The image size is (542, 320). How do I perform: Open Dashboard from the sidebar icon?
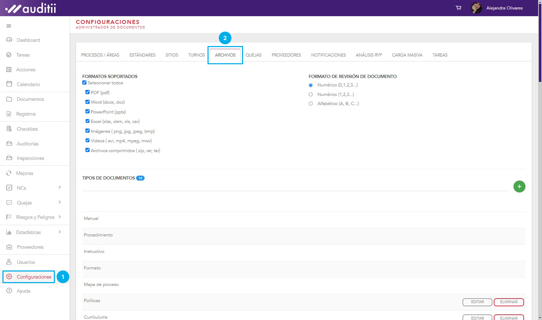(x=9, y=40)
